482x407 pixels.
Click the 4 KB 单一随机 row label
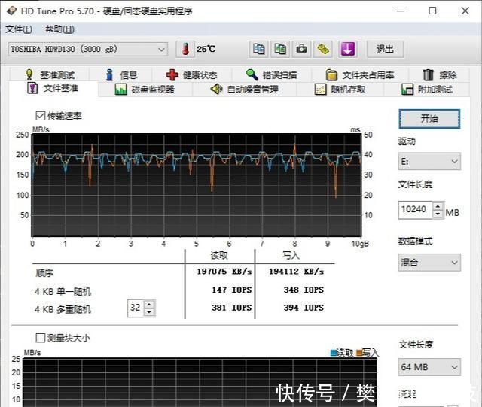tap(63, 291)
